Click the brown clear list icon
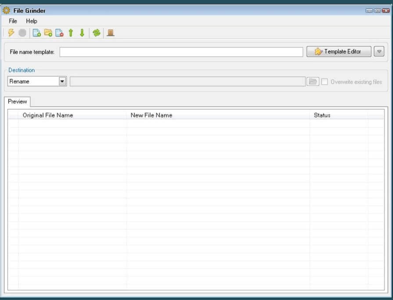 click(x=111, y=33)
